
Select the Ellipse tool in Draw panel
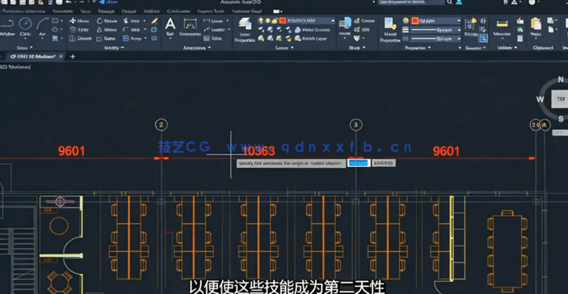pos(55,29)
